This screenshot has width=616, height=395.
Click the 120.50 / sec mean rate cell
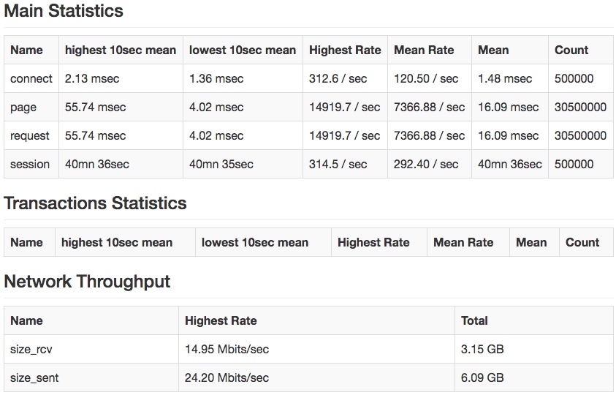click(x=429, y=78)
